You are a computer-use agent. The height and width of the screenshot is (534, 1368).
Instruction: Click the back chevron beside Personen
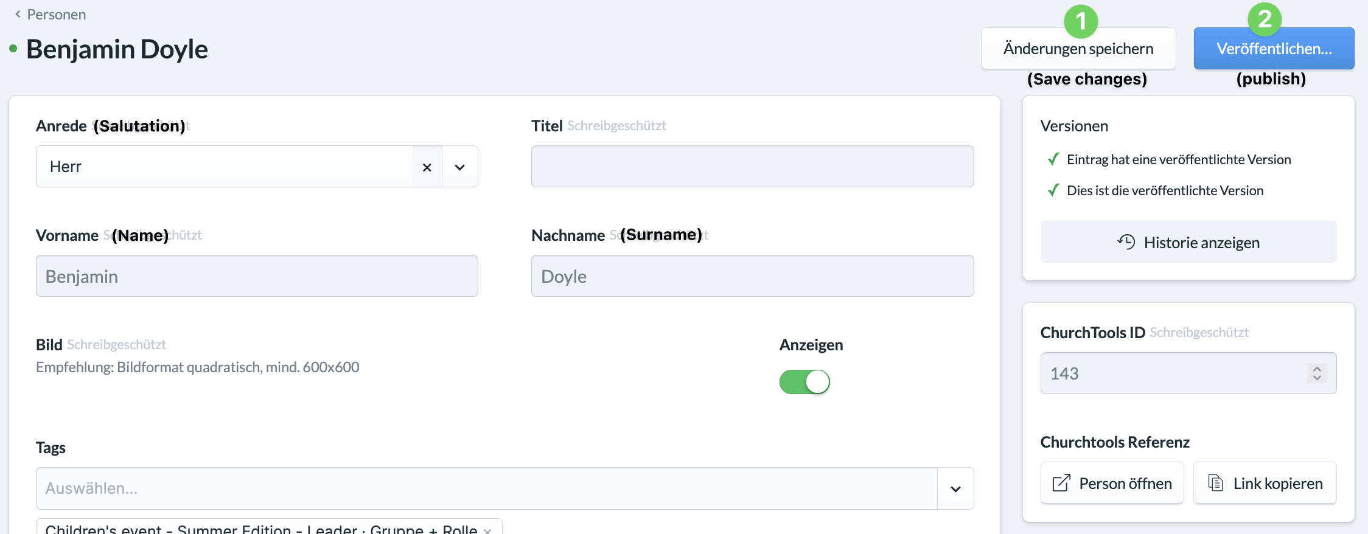click(18, 14)
